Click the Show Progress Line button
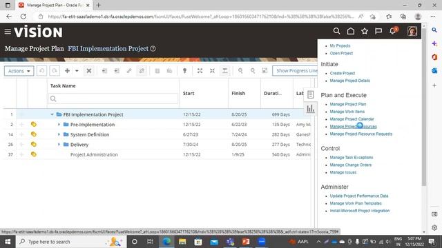 (295, 71)
